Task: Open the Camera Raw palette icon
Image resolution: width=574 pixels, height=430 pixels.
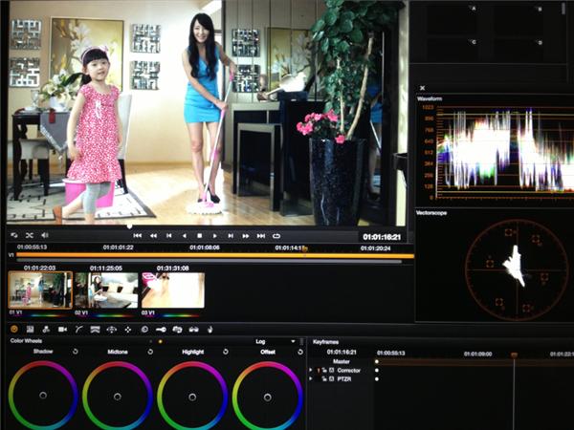Action: click(14, 329)
